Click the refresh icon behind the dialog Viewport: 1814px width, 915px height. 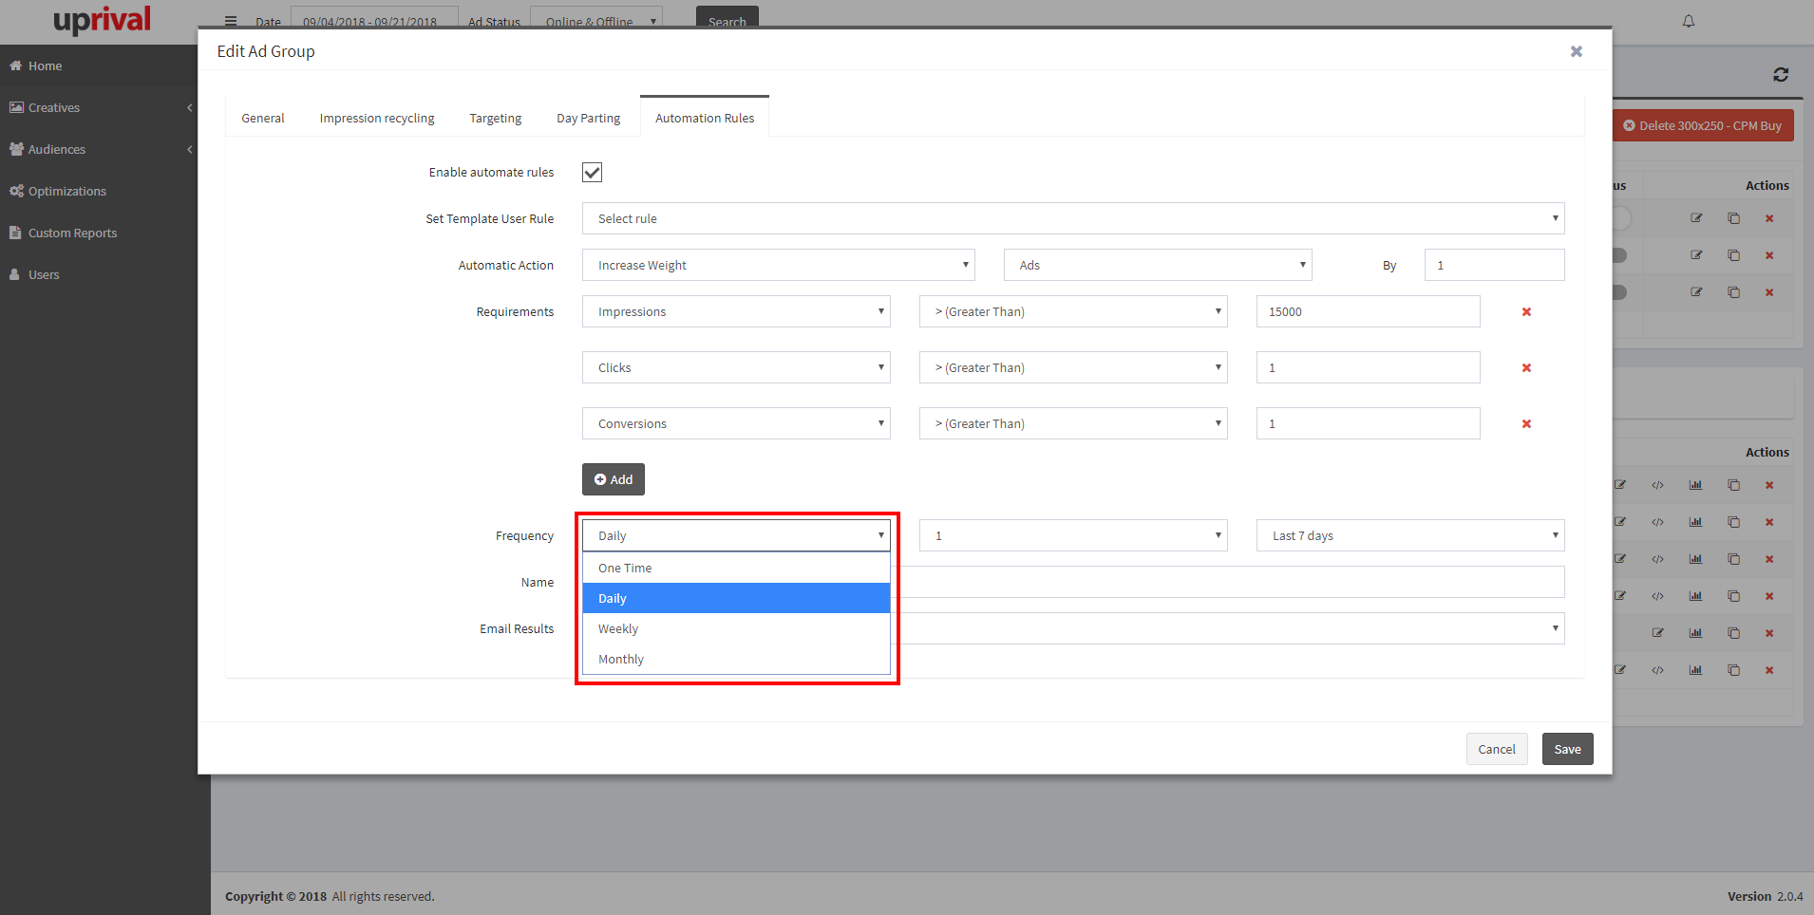pyautogui.click(x=1781, y=74)
